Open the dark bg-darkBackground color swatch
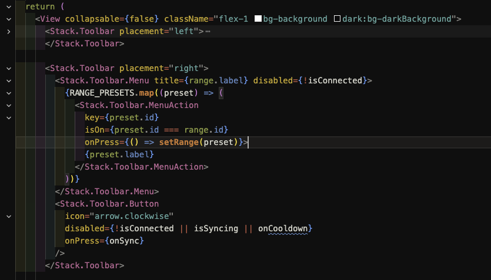The width and height of the screenshot is (491, 280). coord(337,19)
